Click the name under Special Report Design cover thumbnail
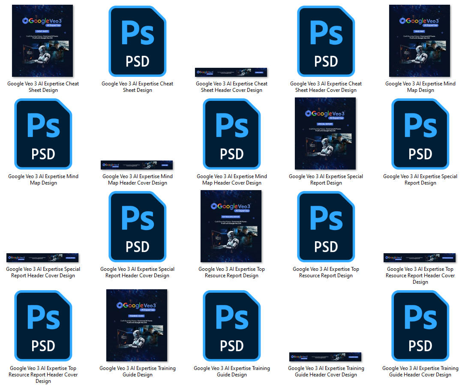 pos(326,179)
